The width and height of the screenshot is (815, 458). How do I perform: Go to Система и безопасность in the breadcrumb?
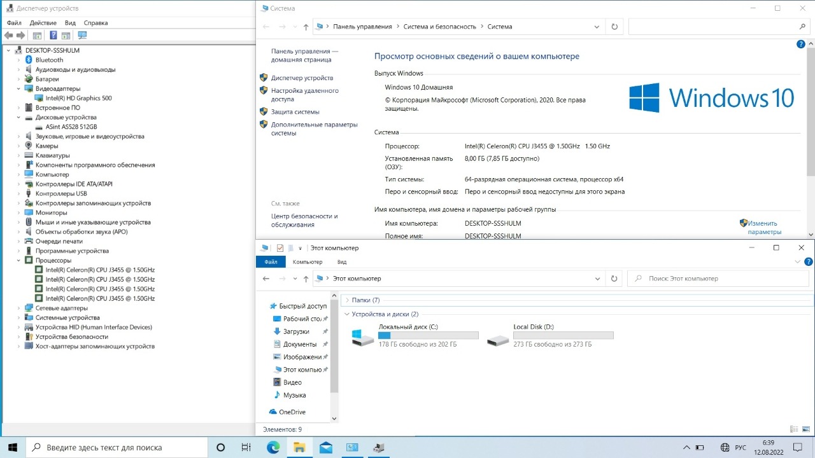(440, 27)
